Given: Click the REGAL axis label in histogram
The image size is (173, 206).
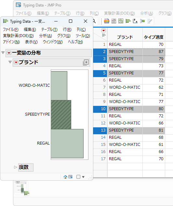Looking at the screenshot, I should click(x=43, y=143).
